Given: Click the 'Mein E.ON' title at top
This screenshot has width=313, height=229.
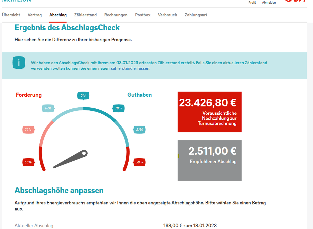Looking at the screenshot, I should click(x=16, y=1).
